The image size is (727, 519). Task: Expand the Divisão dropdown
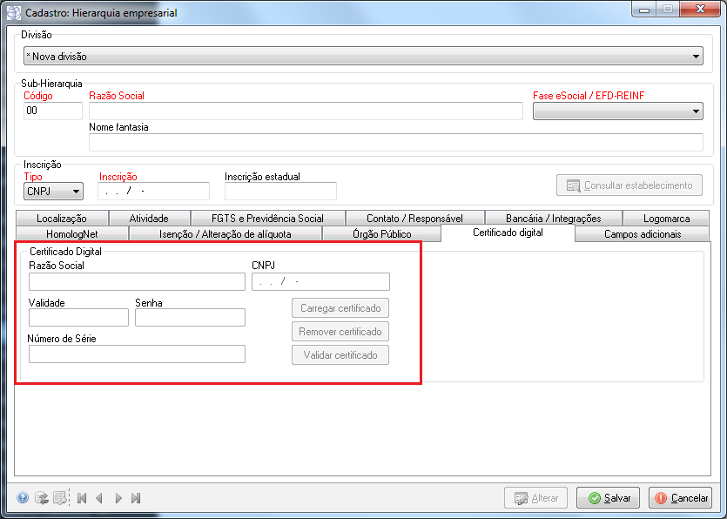pyautogui.click(x=696, y=57)
